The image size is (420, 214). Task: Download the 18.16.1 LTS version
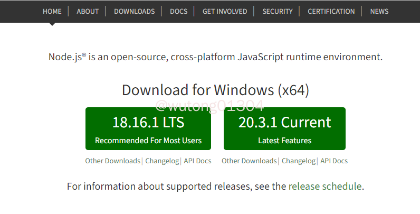148,129
